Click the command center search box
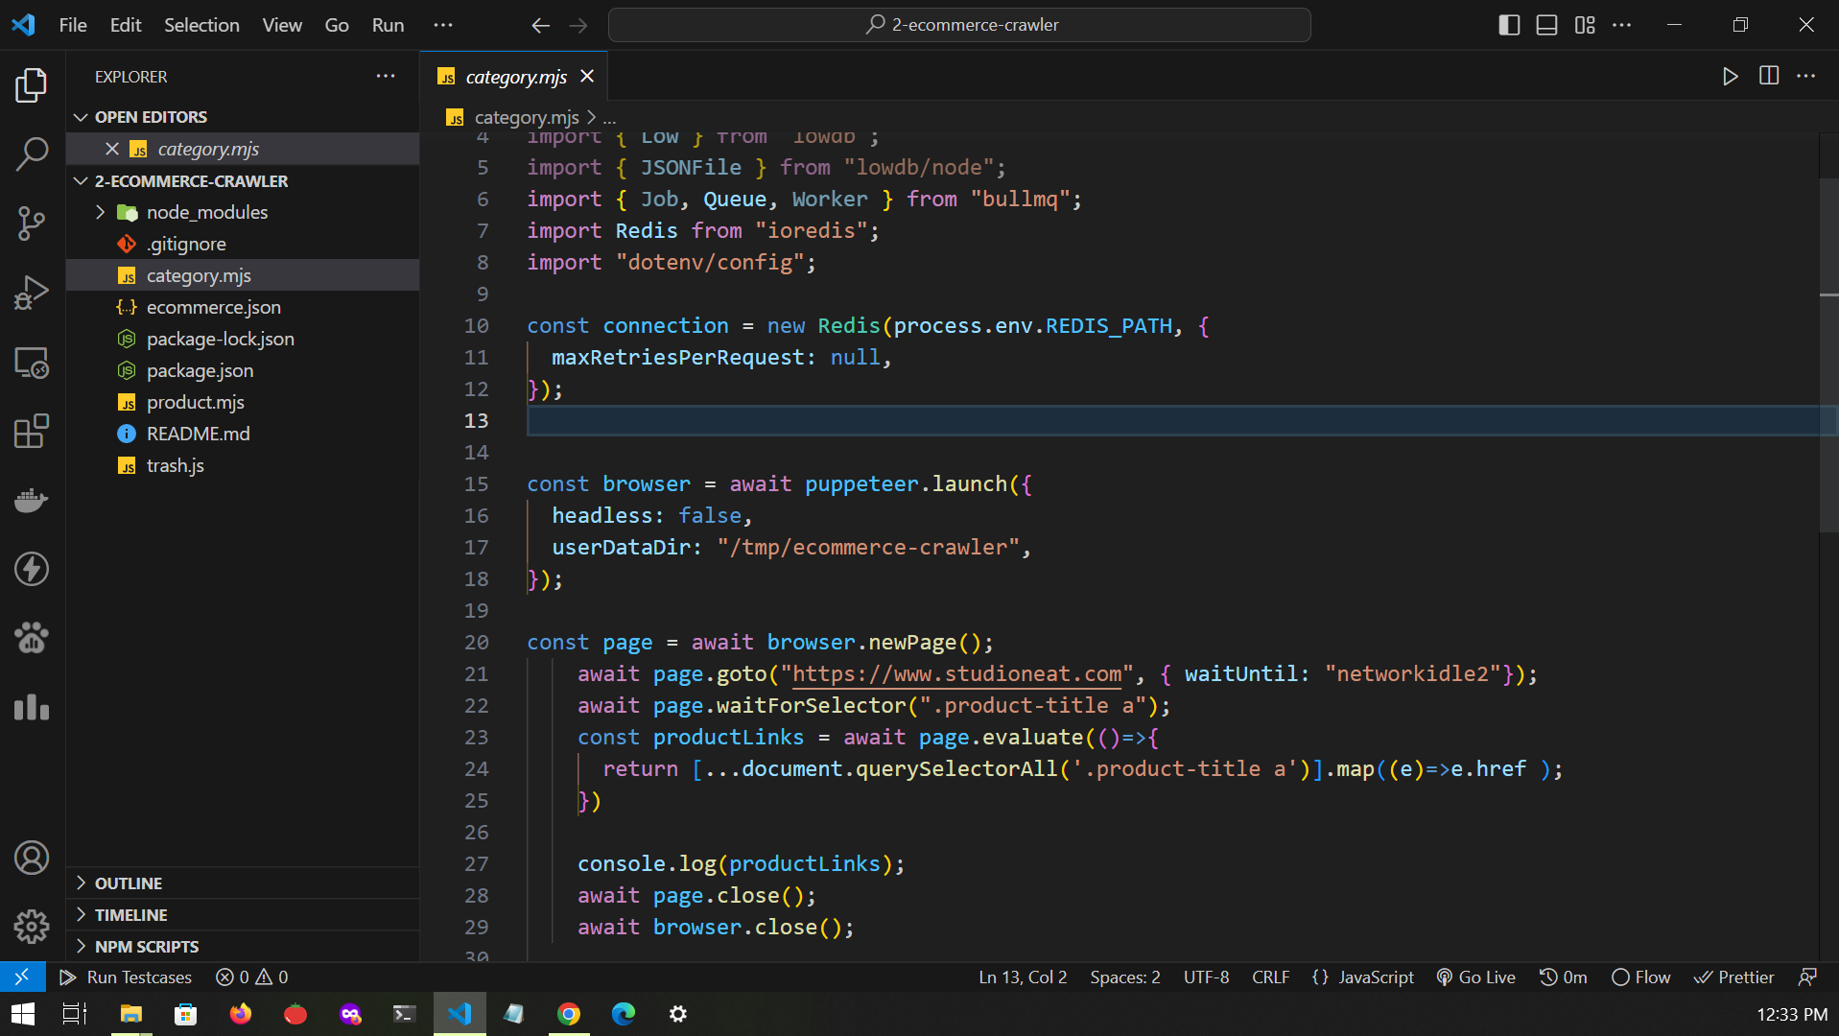This screenshot has width=1839, height=1036. (959, 25)
